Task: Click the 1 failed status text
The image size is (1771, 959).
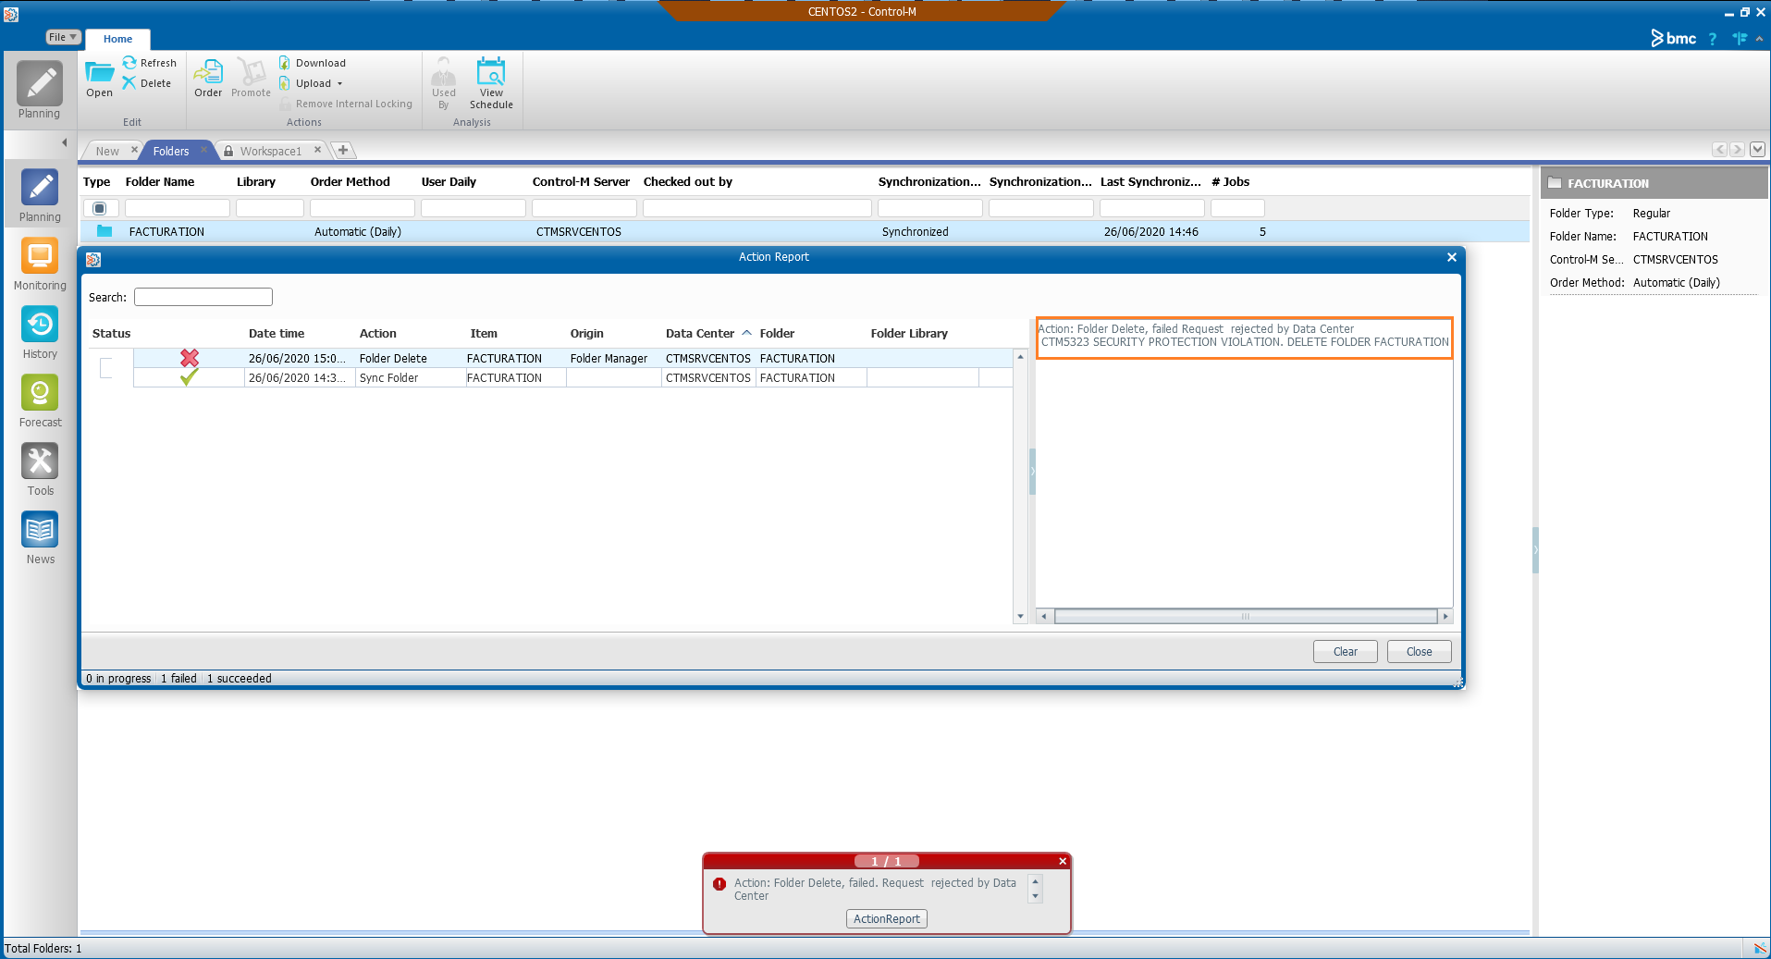Action: pyautogui.click(x=178, y=678)
